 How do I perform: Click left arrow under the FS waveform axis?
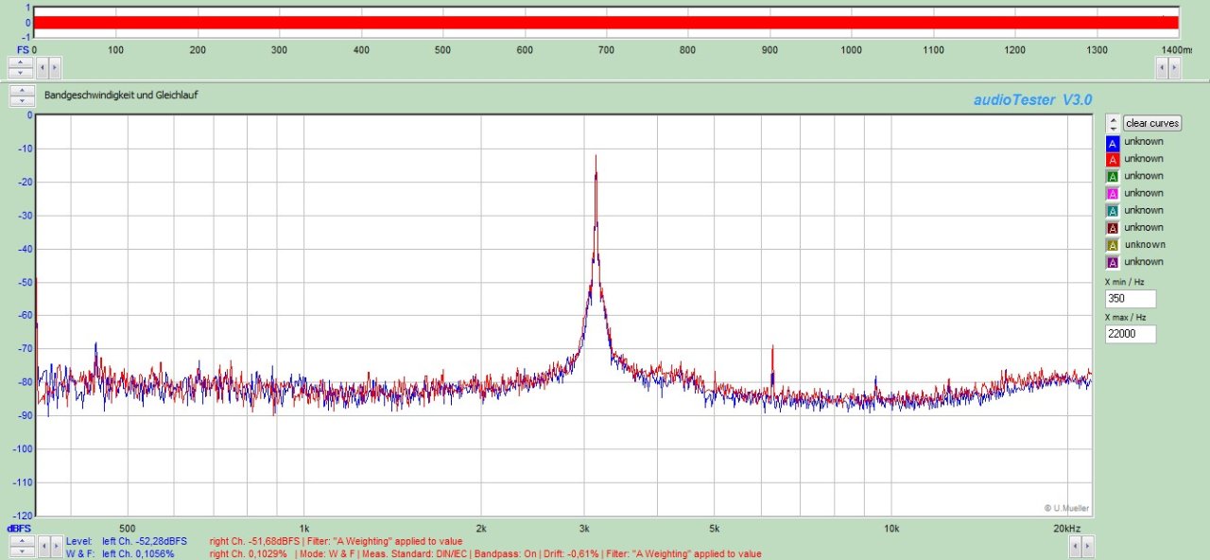(x=42, y=67)
